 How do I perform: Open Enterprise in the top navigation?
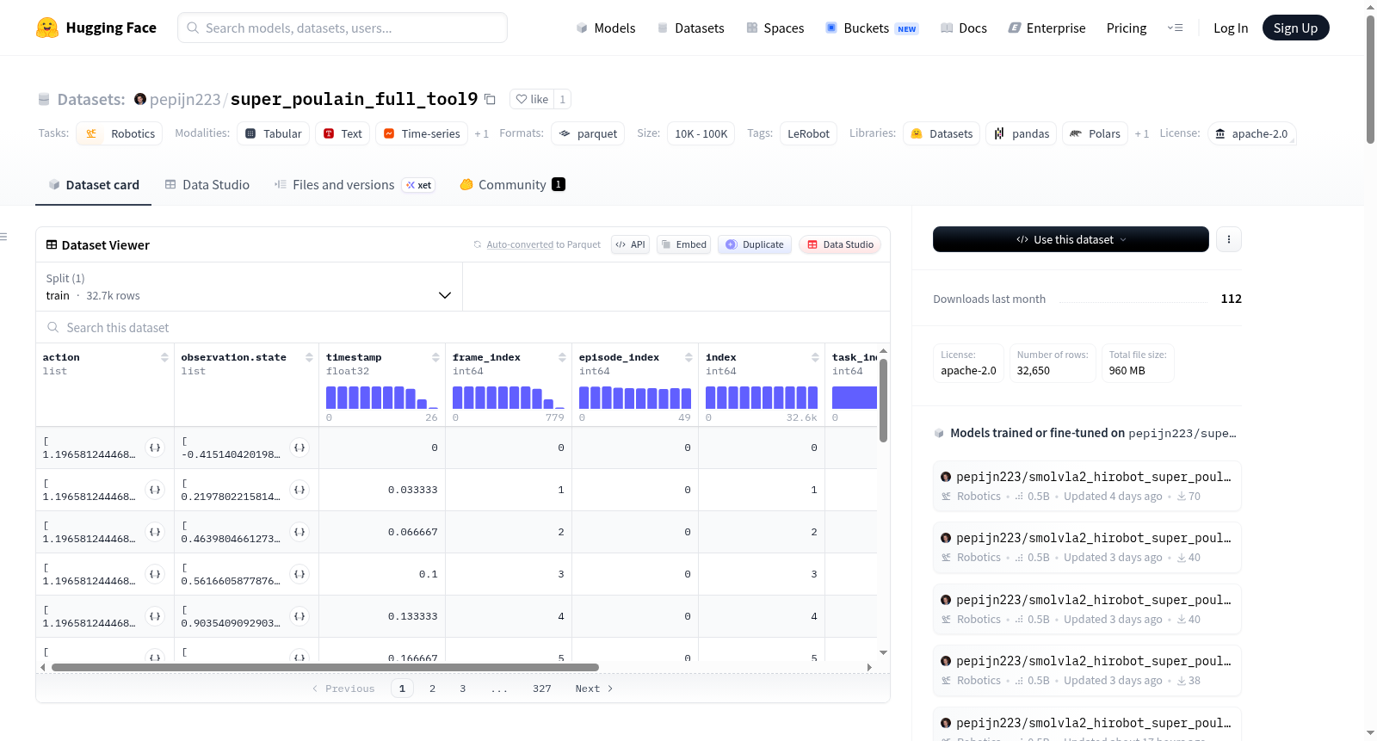[x=1047, y=28]
